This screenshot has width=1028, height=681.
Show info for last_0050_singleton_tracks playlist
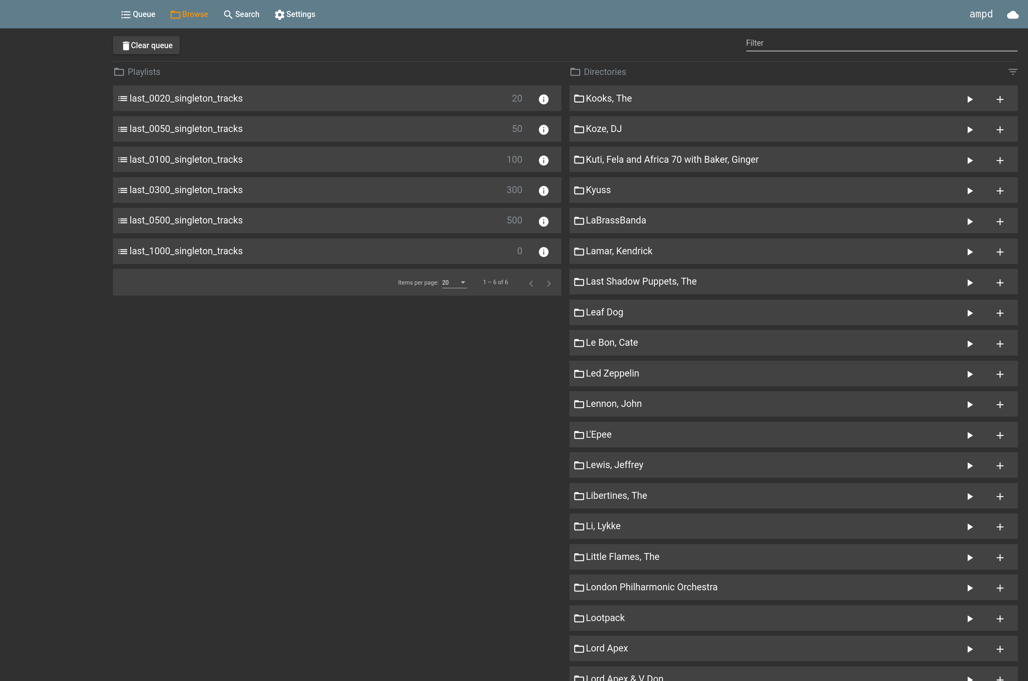click(544, 130)
